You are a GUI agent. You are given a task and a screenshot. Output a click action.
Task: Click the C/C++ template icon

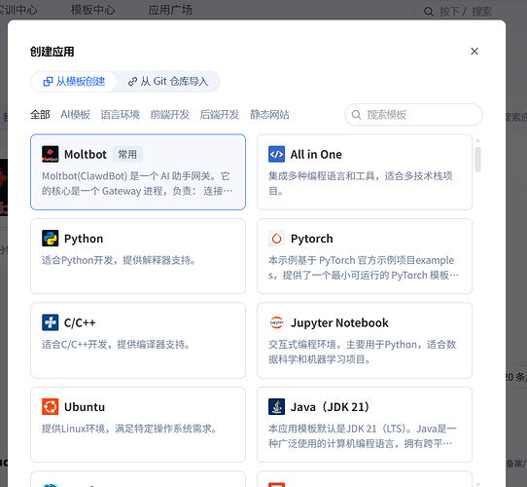51,322
